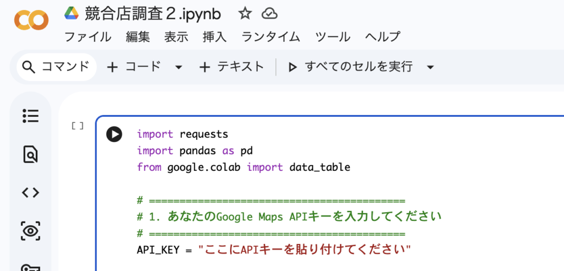Expand the dropdown next to すべてのセルを実行
Screen dimensions: 564x271
(430, 67)
